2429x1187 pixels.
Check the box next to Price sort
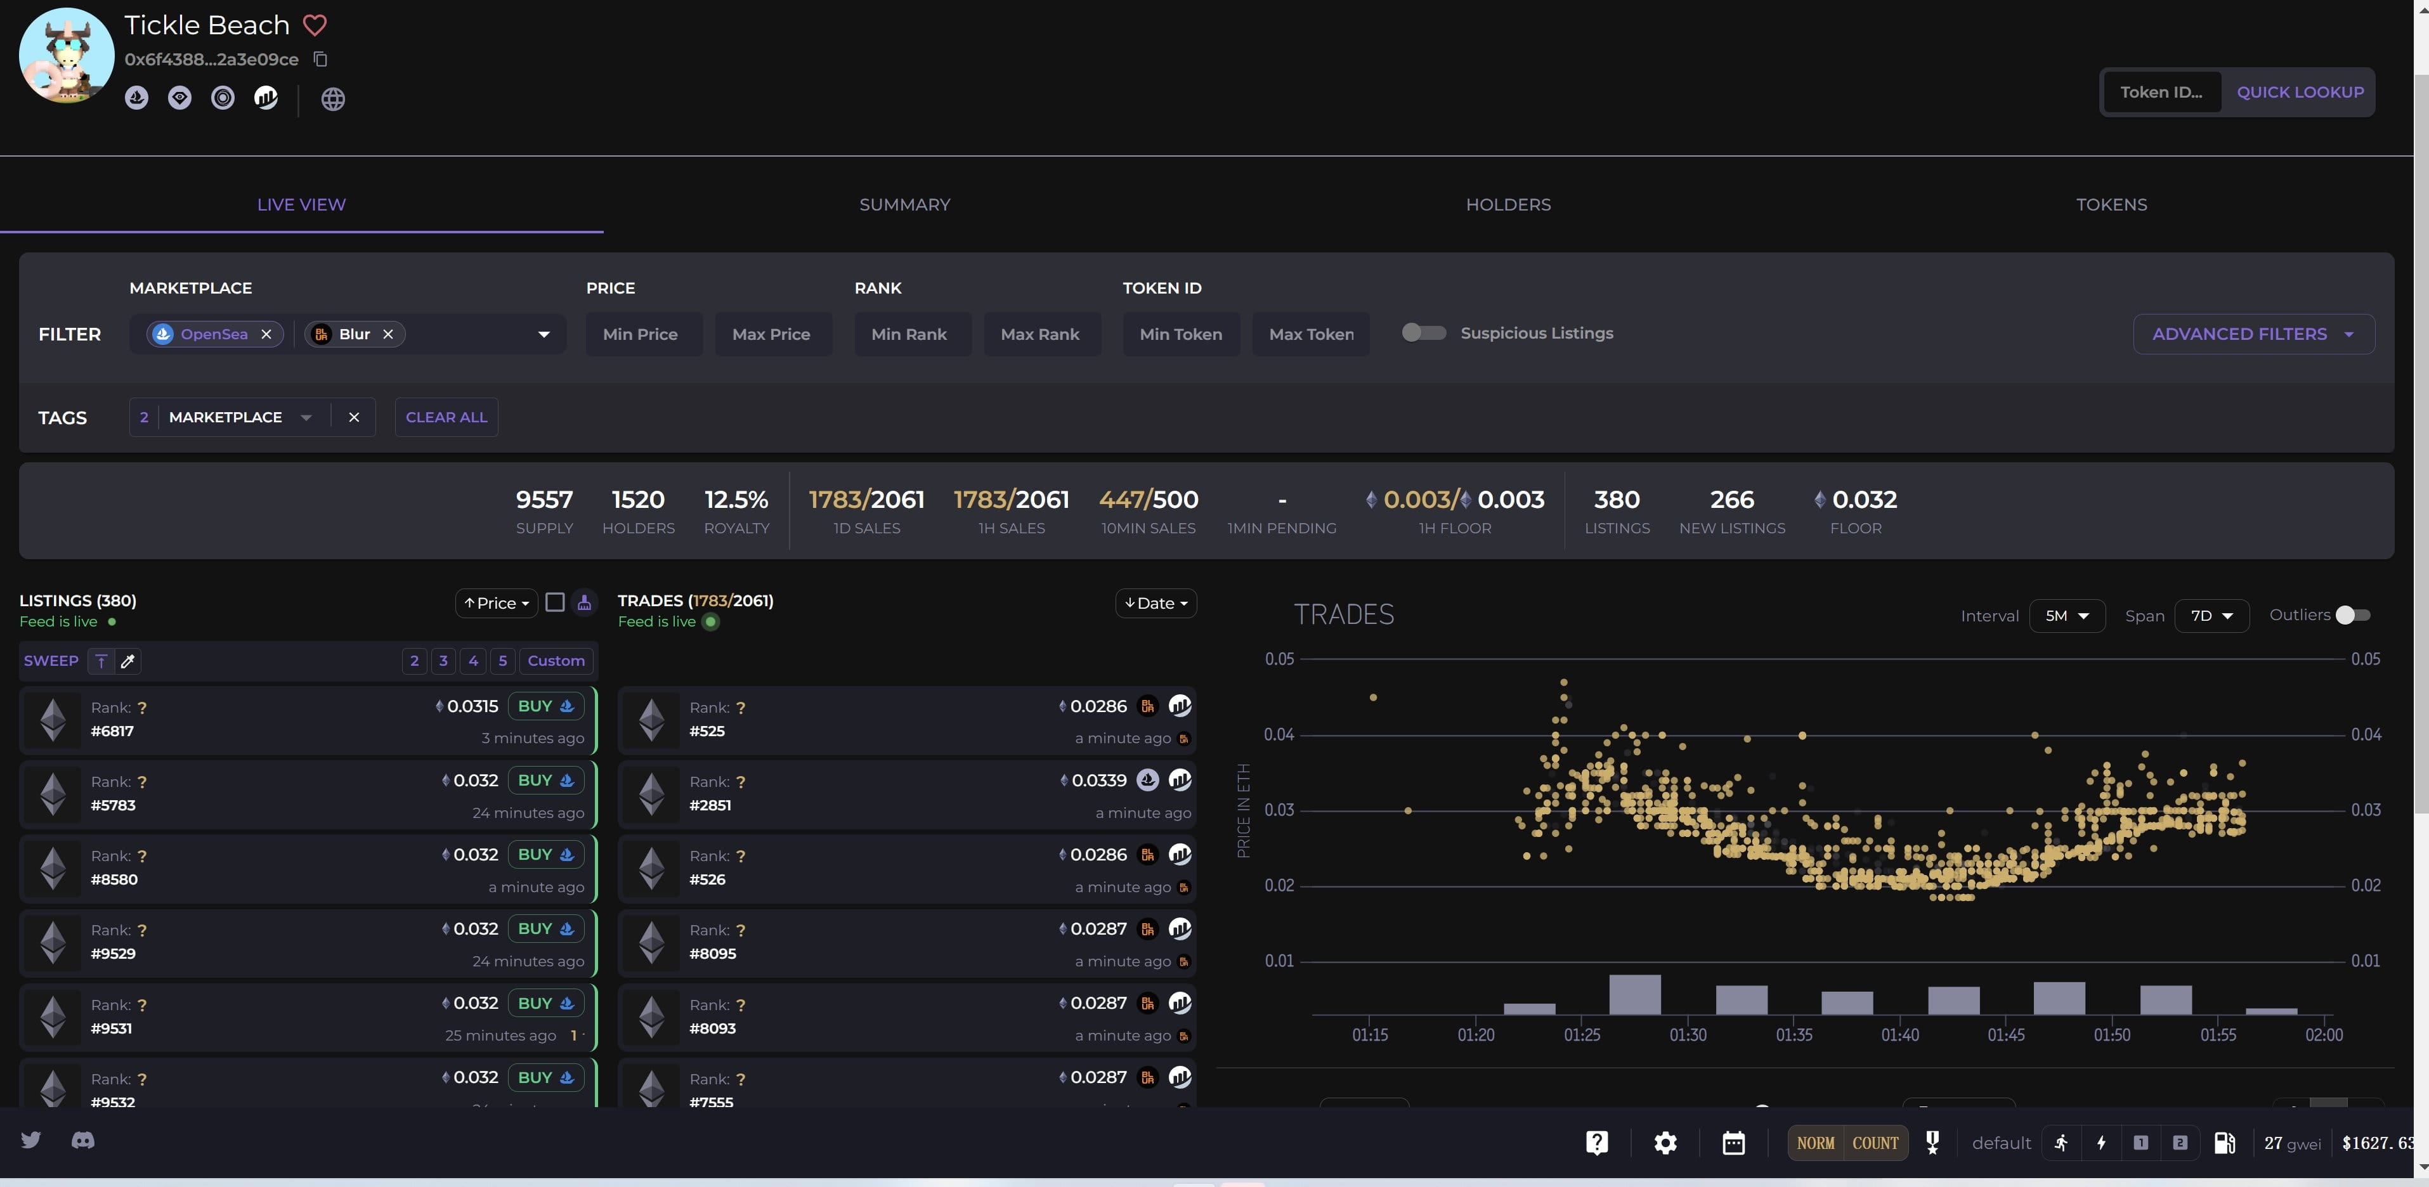[x=556, y=602]
